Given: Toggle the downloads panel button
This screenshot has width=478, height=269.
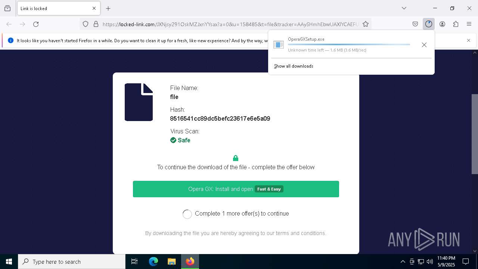Looking at the screenshot, I should 429,24.
